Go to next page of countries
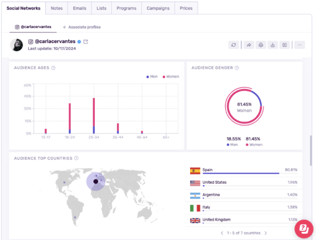 coord(266,233)
